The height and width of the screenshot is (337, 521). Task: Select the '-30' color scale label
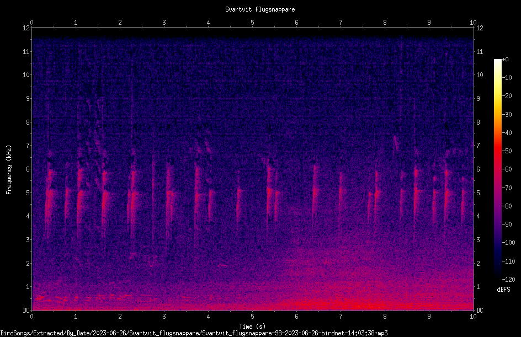click(507, 115)
